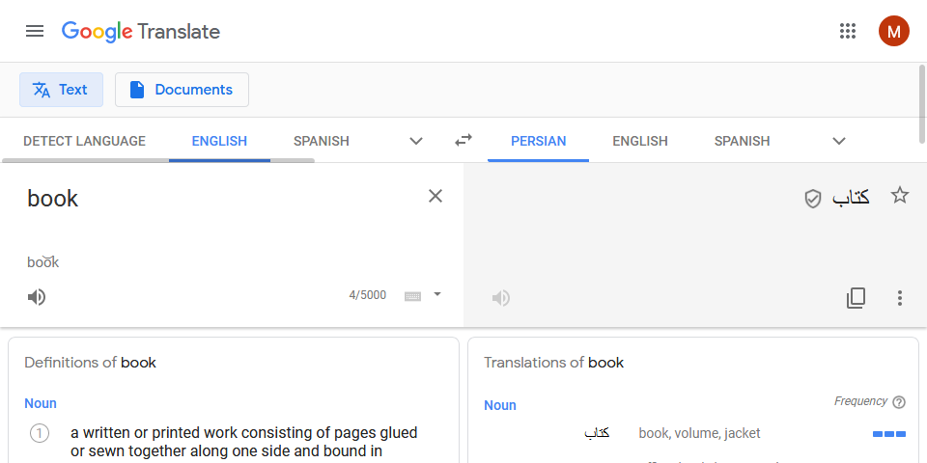
Task: Click the Noun label under Translations
Action: click(x=500, y=406)
